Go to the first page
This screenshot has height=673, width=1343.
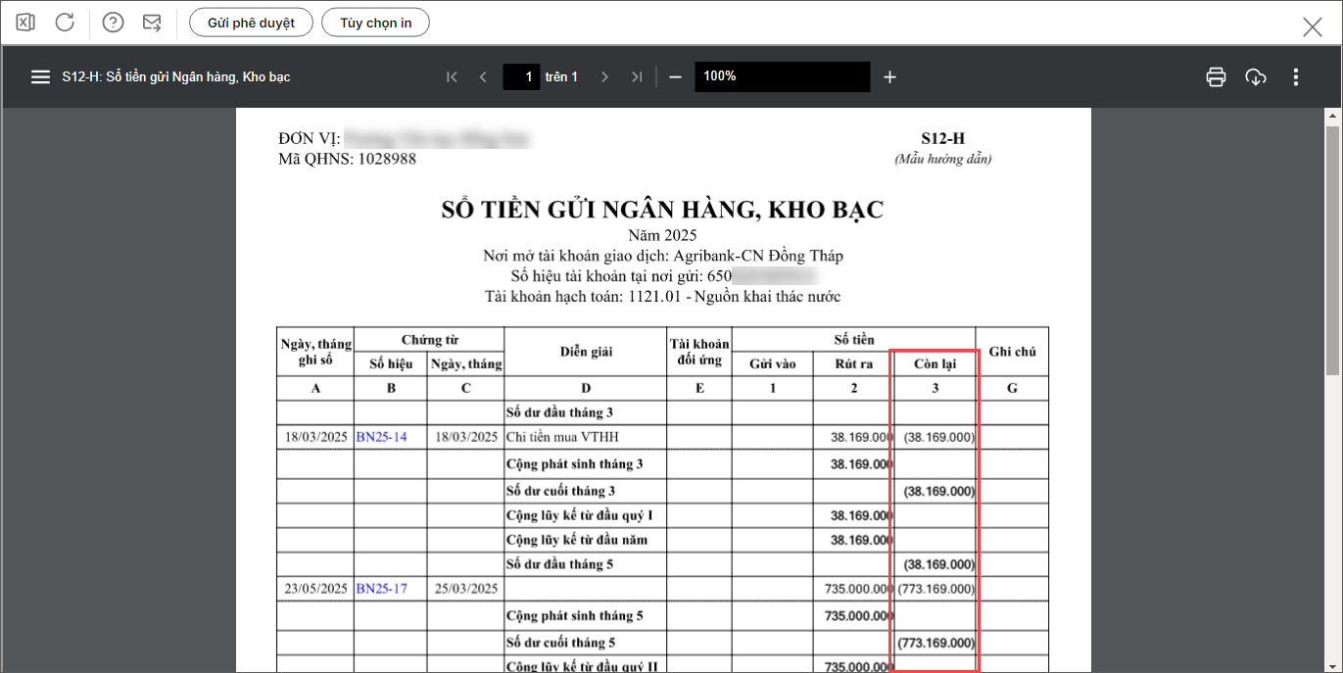click(452, 76)
